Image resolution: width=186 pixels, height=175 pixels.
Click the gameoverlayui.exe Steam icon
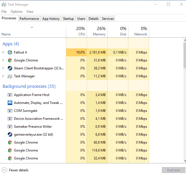(10, 135)
